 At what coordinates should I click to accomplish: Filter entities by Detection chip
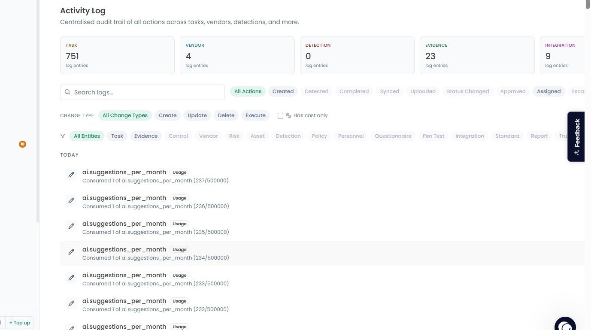click(288, 136)
